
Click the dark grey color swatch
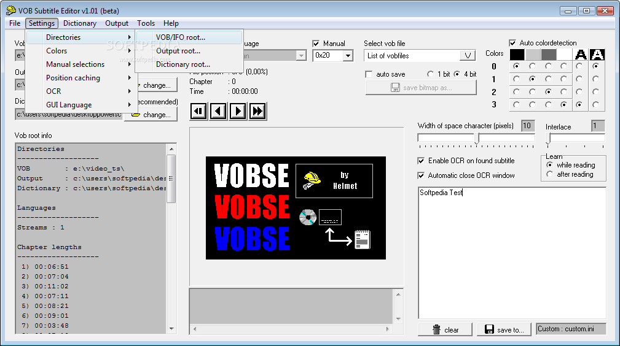pos(549,55)
